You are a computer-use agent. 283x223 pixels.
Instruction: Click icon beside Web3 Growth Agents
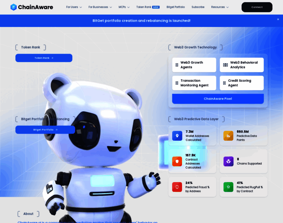point(177,65)
